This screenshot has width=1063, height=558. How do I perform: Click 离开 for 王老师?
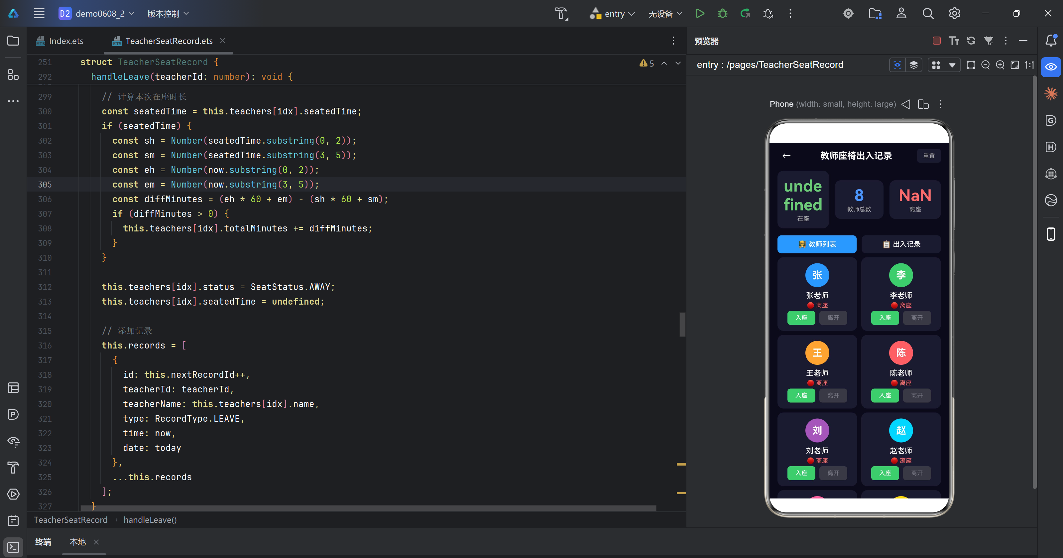click(833, 395)
